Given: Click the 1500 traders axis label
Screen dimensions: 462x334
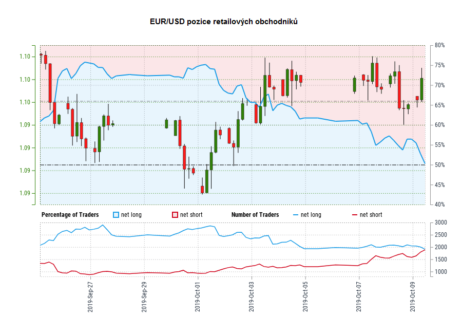Looking at the screenshot, I should click(441, 259).
